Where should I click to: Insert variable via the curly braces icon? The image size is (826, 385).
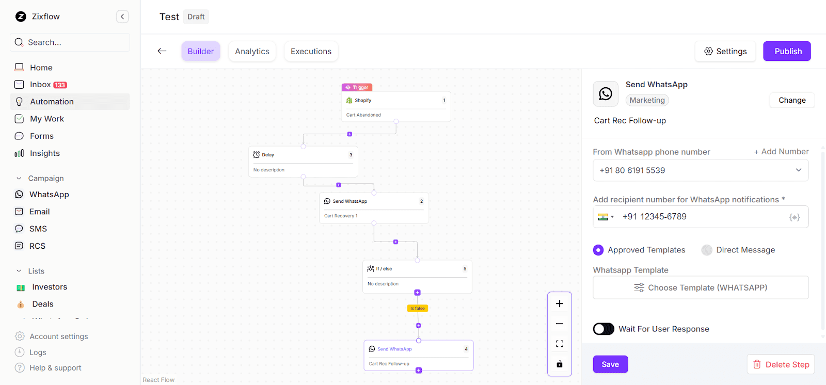(795, 217)
